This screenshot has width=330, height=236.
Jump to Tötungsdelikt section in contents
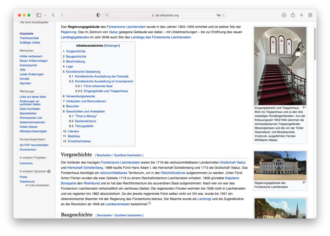(84, 126)
